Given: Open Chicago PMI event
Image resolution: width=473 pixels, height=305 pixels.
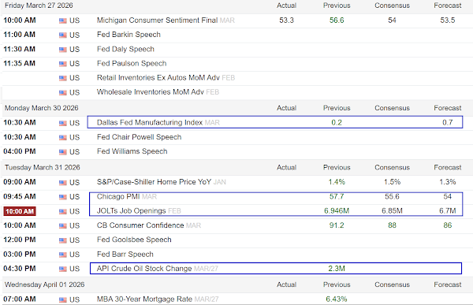Looking at the screenshot, I should [118, 196].
